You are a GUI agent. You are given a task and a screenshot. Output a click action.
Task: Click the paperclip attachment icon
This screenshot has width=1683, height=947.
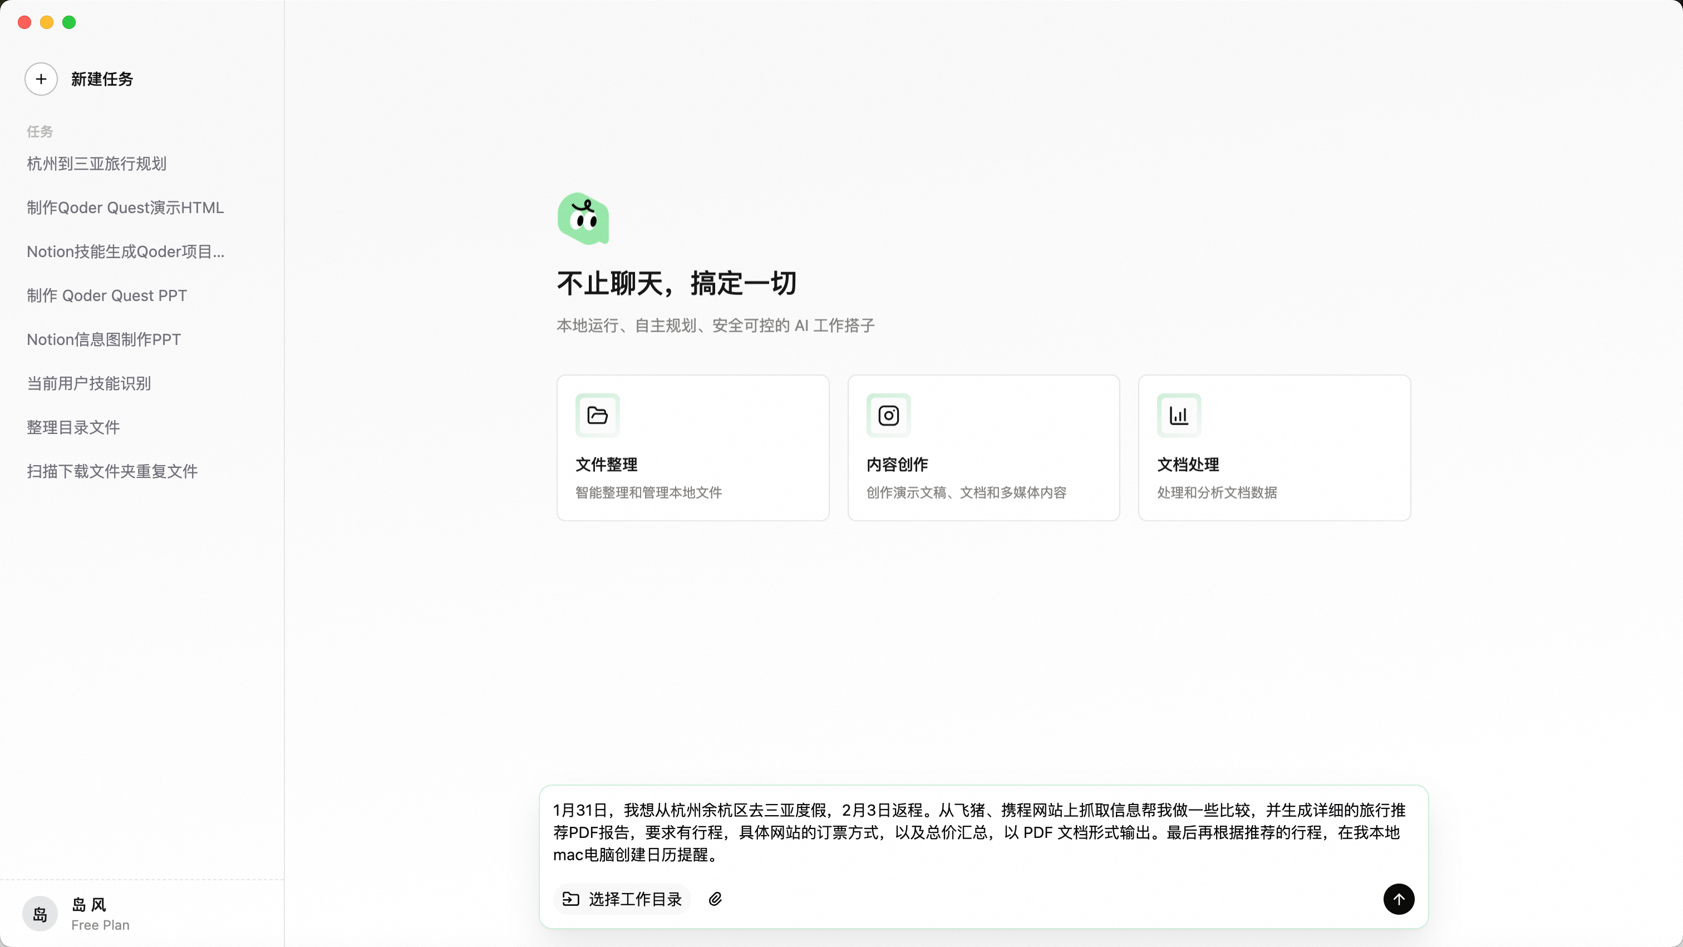tap(715, 899)
